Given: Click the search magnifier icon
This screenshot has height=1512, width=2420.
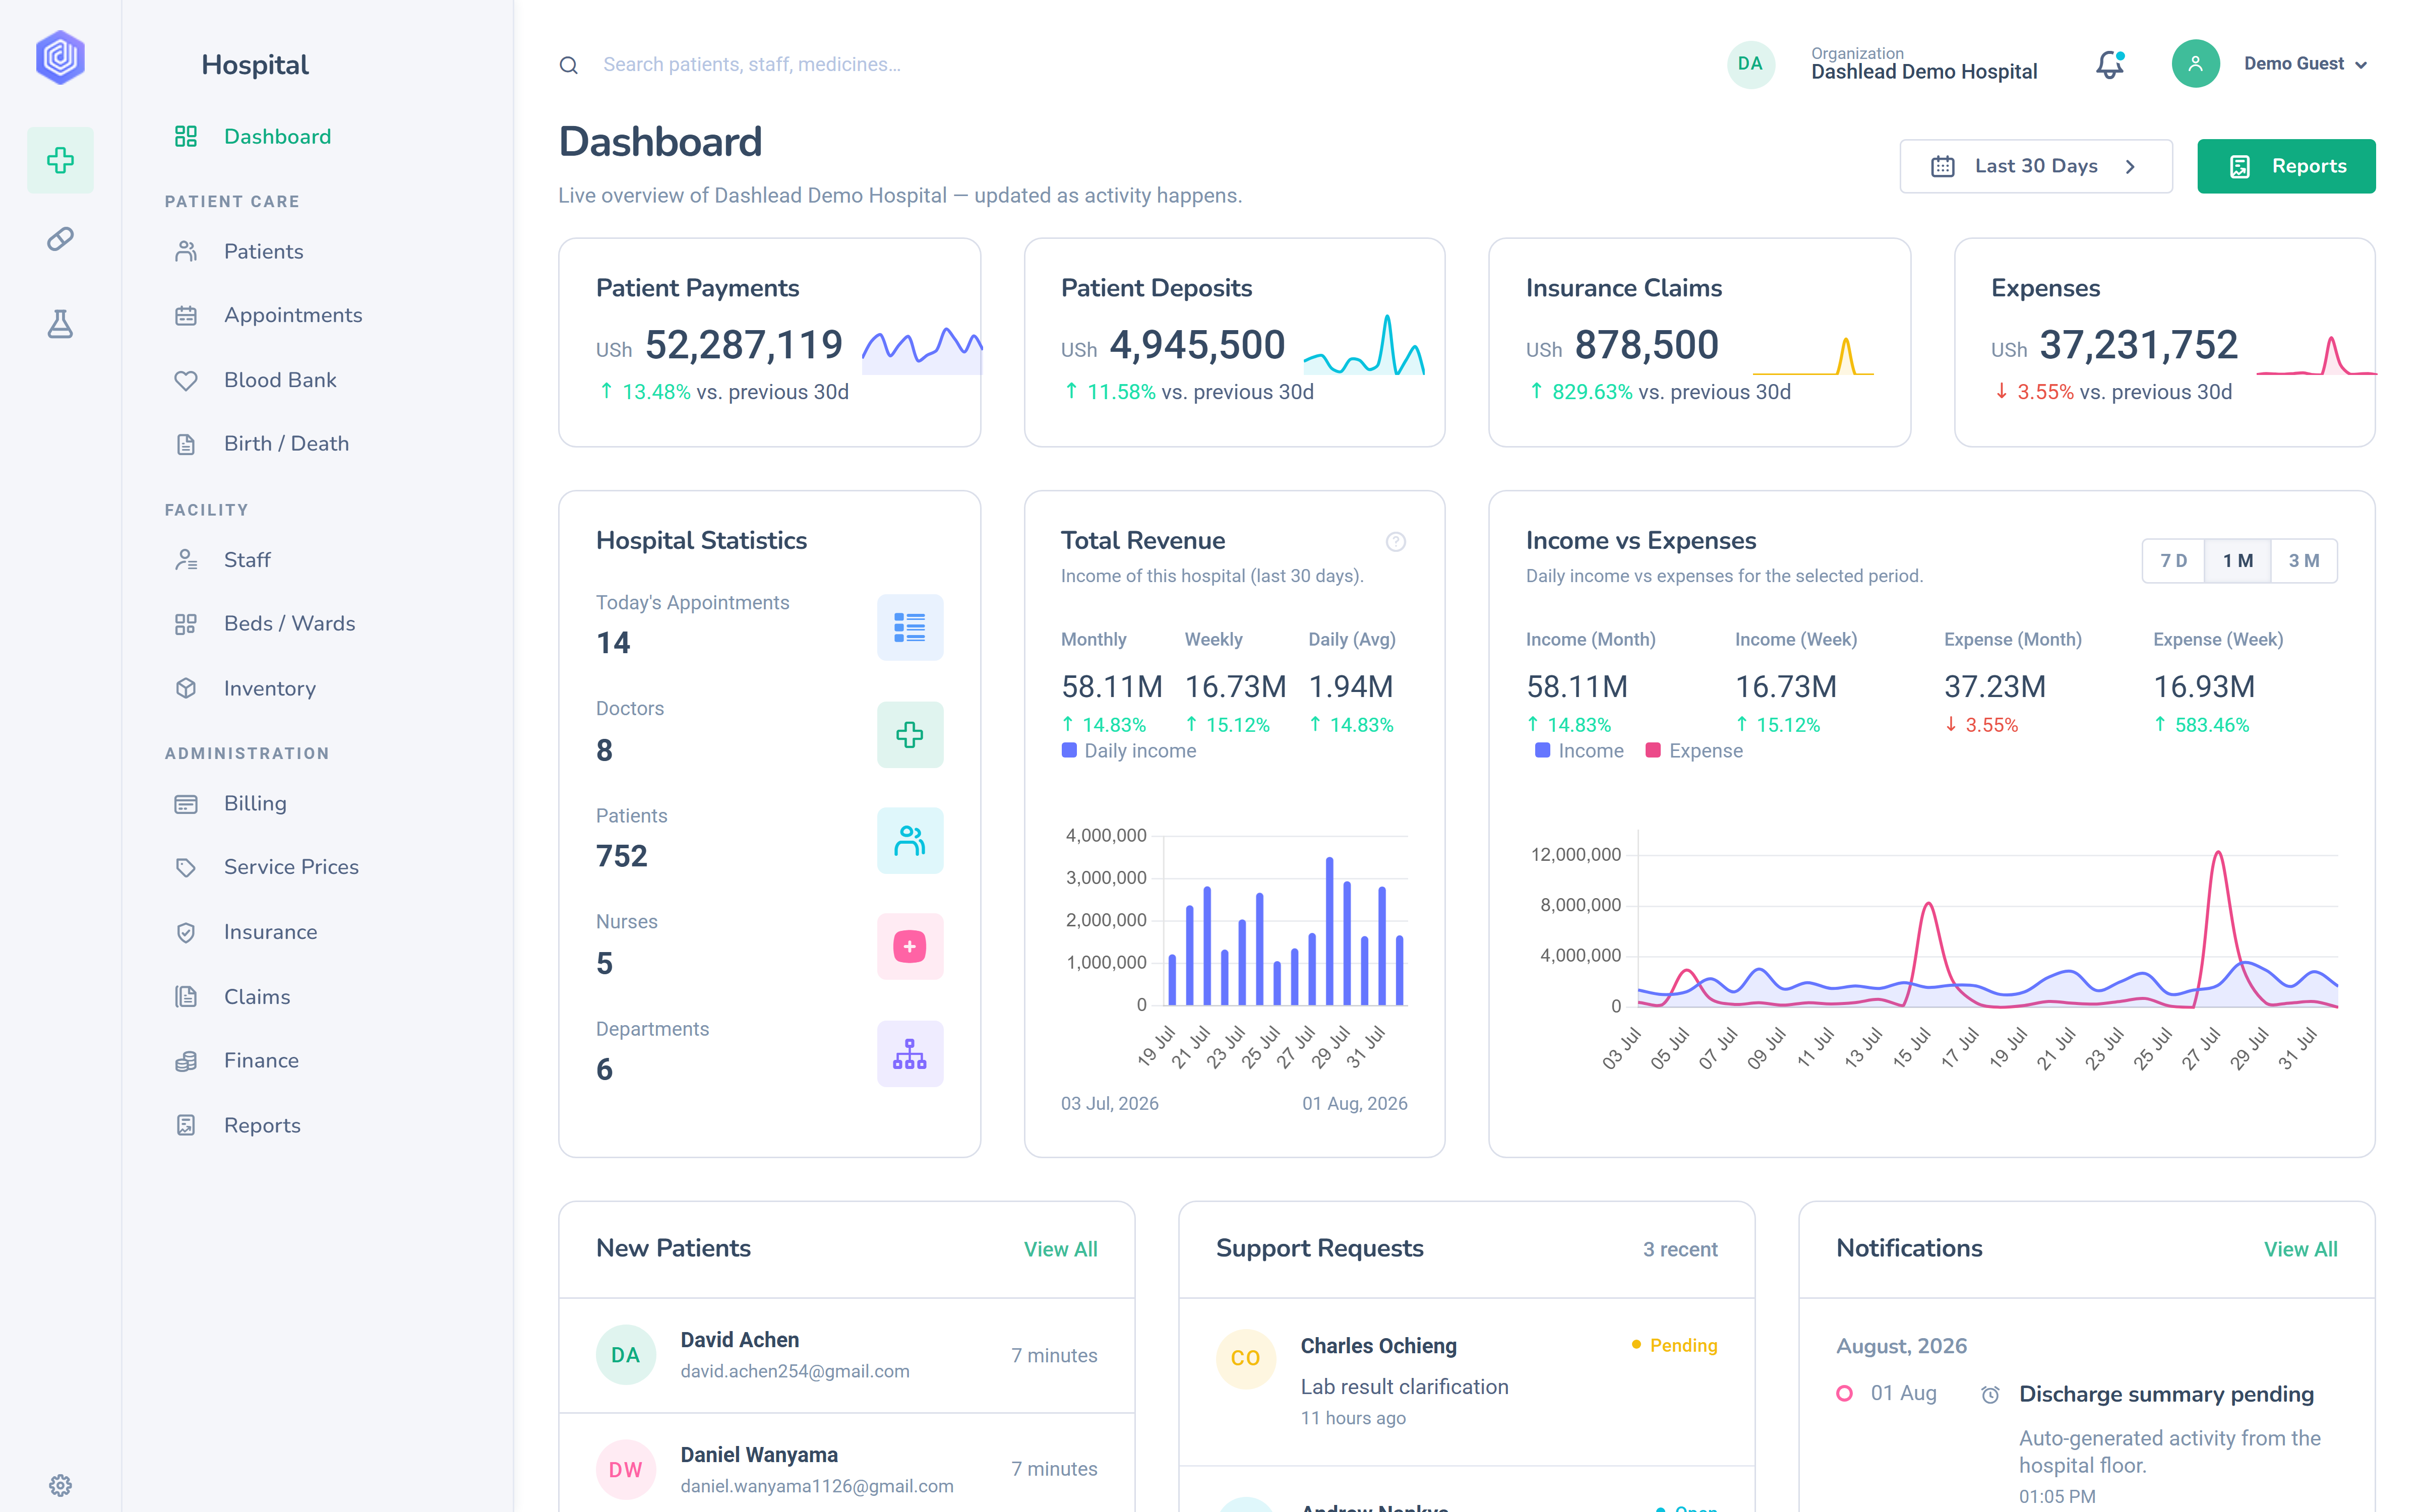Looking at the screenshot, I should 568,65.
